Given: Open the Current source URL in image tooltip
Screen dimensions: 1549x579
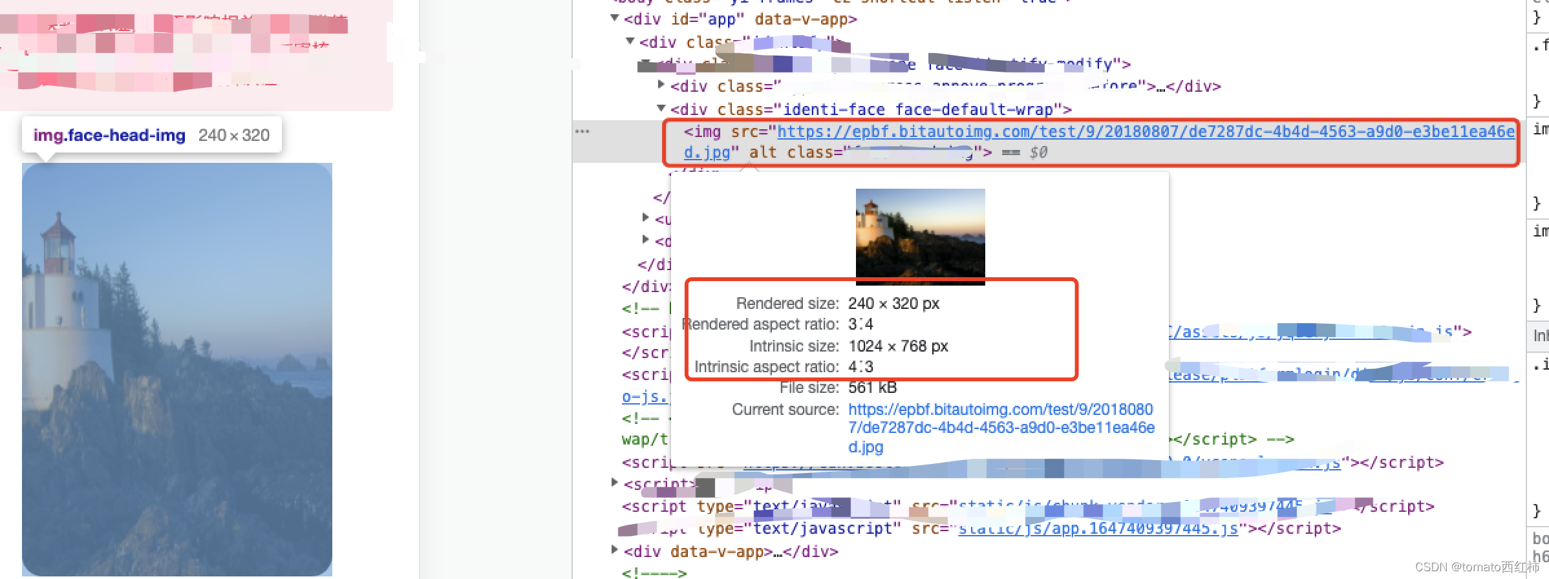Looking at the screenshot, I should pos(1001,428).
